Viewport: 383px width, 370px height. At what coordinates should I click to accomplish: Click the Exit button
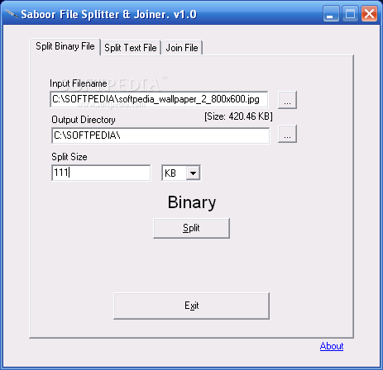[x=191, y=306]
